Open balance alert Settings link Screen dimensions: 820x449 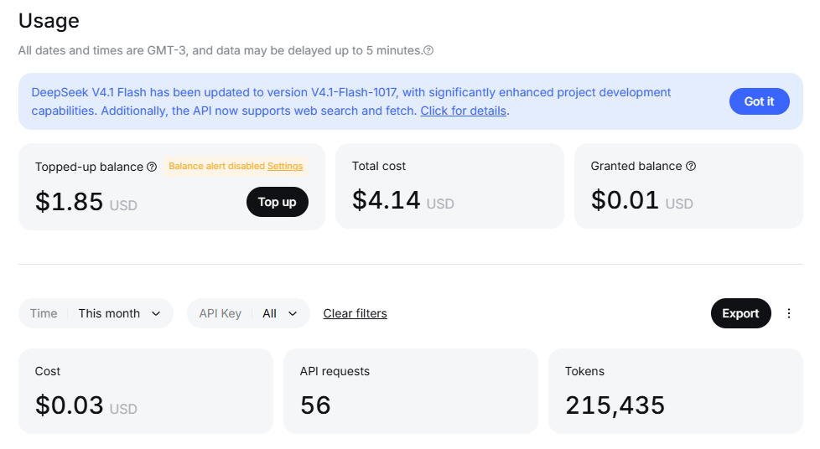285,166
